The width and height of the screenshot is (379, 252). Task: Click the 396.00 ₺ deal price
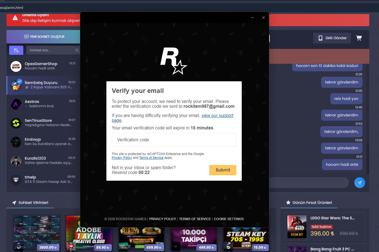click(x=322, y=233)
